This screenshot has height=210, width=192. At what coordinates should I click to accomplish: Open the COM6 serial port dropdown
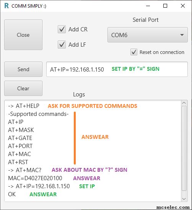(x=147, y=35)
